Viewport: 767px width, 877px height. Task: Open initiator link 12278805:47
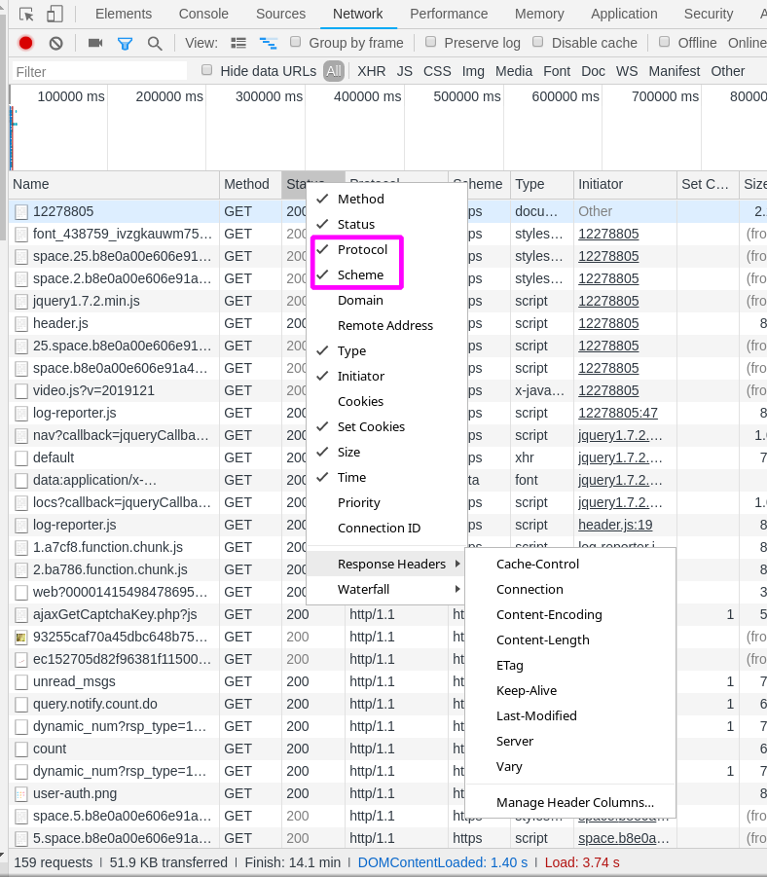pos(618,414)
